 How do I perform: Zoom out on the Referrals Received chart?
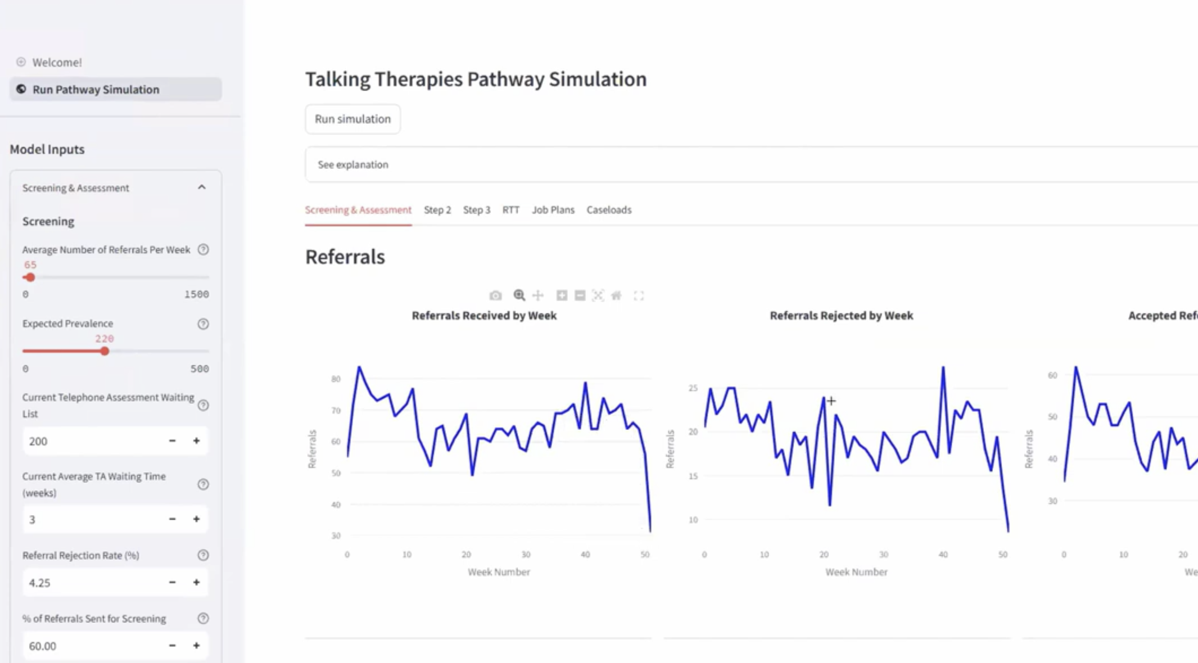(580, 296)
